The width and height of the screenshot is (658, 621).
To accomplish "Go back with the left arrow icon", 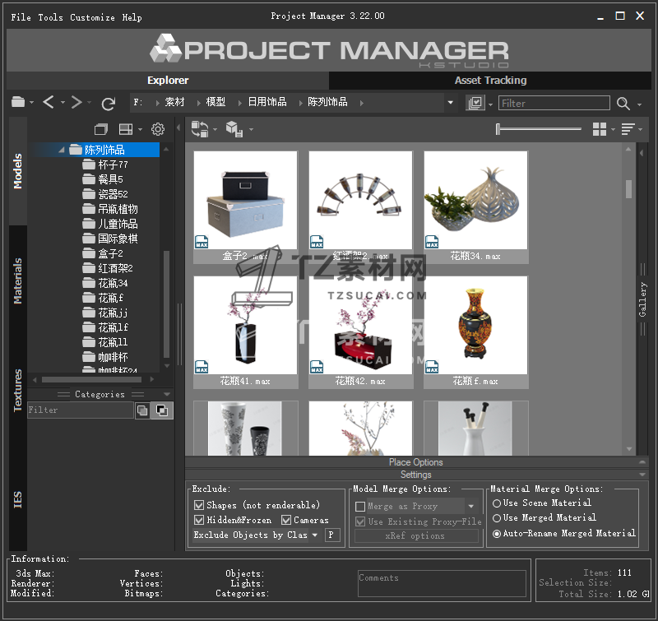I will point(49,103).
